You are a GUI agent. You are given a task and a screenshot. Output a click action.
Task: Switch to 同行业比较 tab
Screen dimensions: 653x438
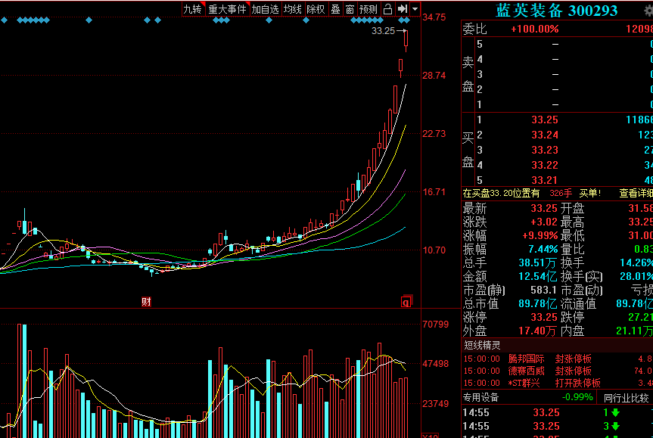tap(625, 397)
